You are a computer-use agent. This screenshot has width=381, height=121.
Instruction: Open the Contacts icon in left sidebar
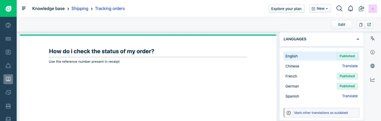tap(8, 52)
